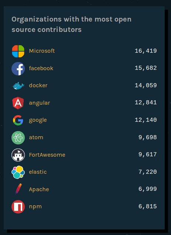Open the facebook organization link

tap(41, 68)
